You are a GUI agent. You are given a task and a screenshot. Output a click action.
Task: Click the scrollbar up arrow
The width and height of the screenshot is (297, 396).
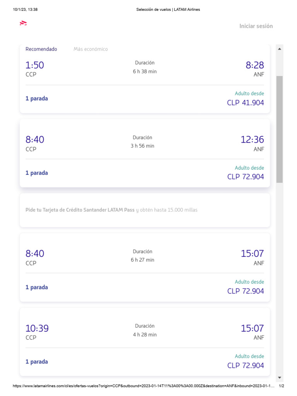[279, 49]
